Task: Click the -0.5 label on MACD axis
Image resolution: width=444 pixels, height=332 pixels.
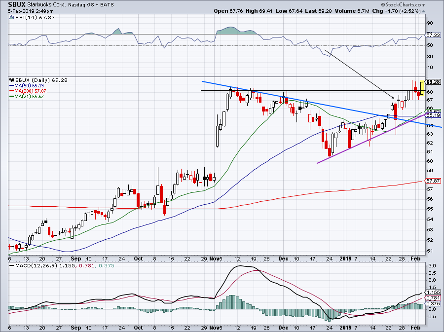Action: (431, 316)
